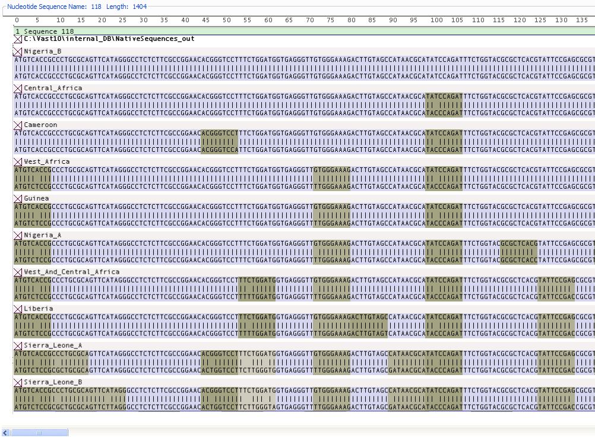The width and height of the screenshot is (595, 438).
Task: Click the Liberia label
Action: tap(39, 309)
